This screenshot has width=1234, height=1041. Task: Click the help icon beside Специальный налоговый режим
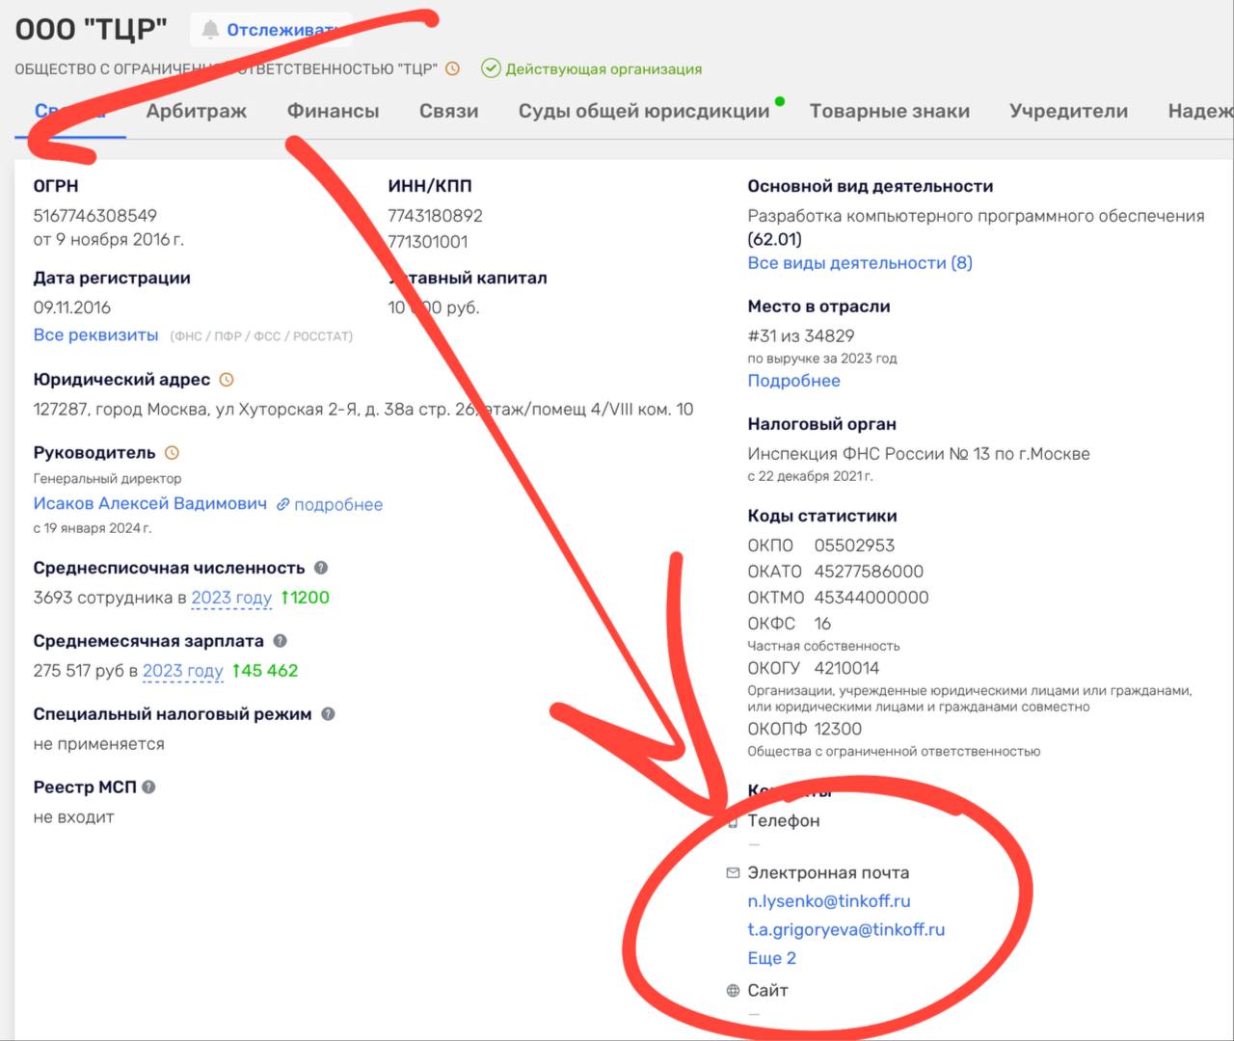328,714
